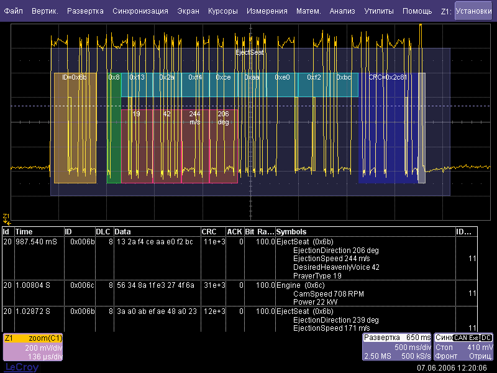
Task: Open the Измерения menu
Action: [x=267, y=11]
